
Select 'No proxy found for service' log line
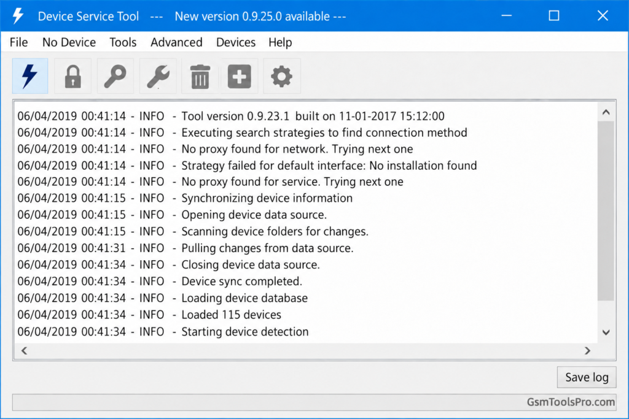coord(211,182)
